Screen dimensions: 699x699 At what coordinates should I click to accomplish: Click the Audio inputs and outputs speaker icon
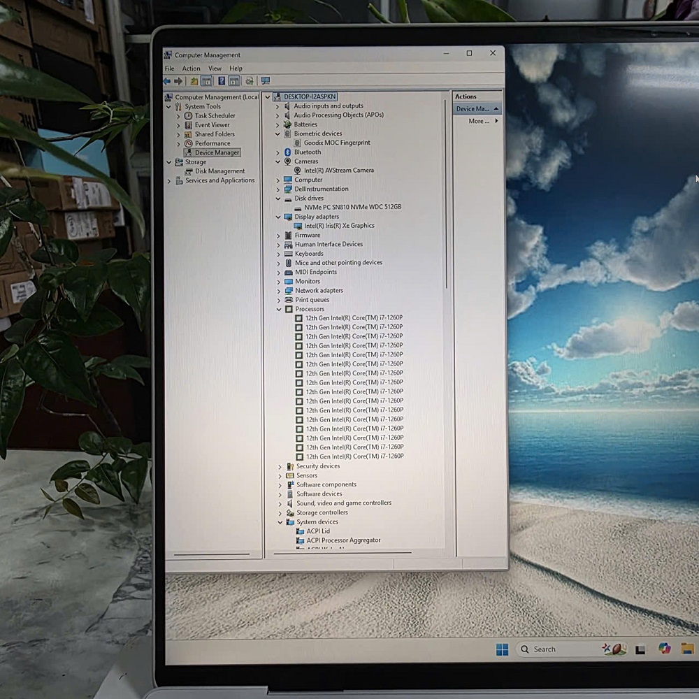click(287, 106)
